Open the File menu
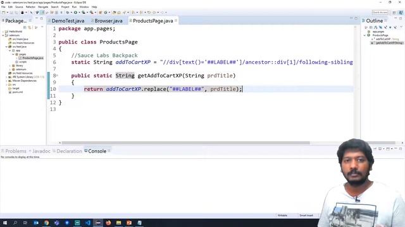 point(3,7)
